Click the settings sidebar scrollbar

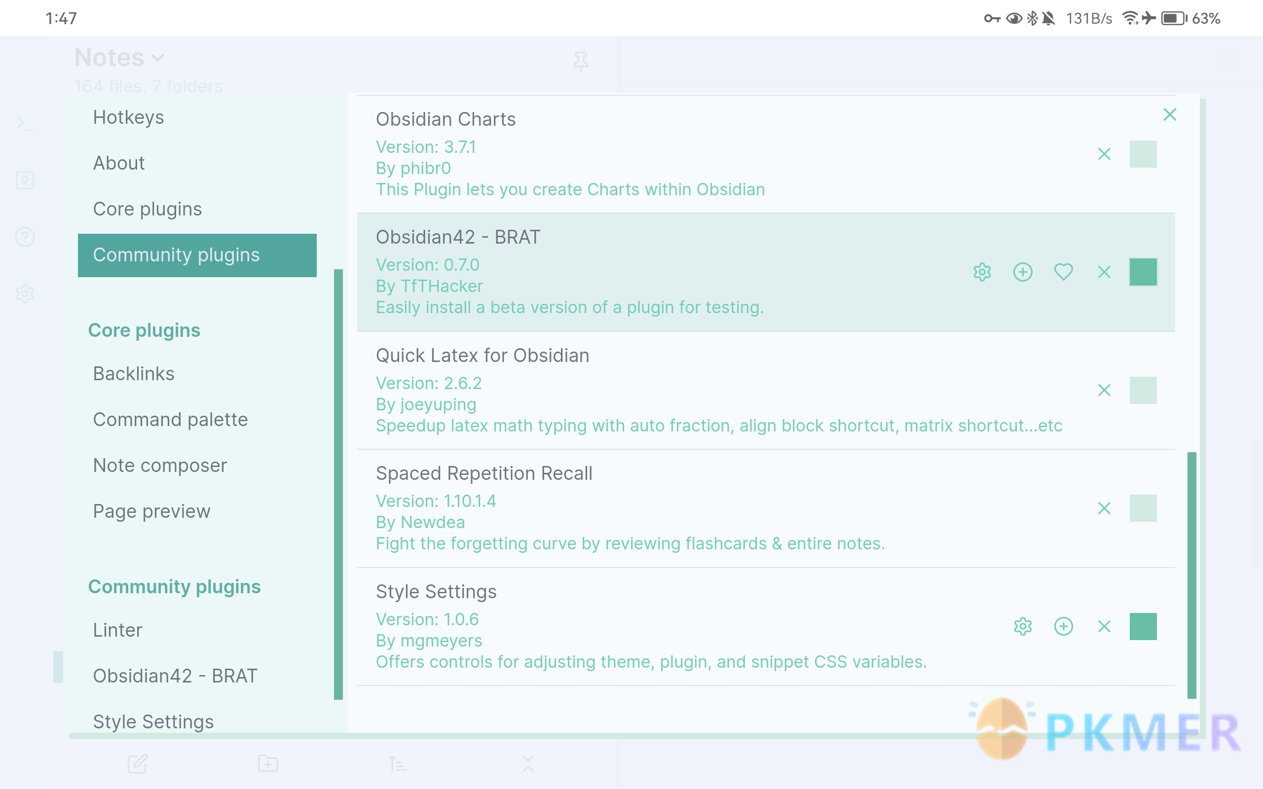(x=338, y=484)
